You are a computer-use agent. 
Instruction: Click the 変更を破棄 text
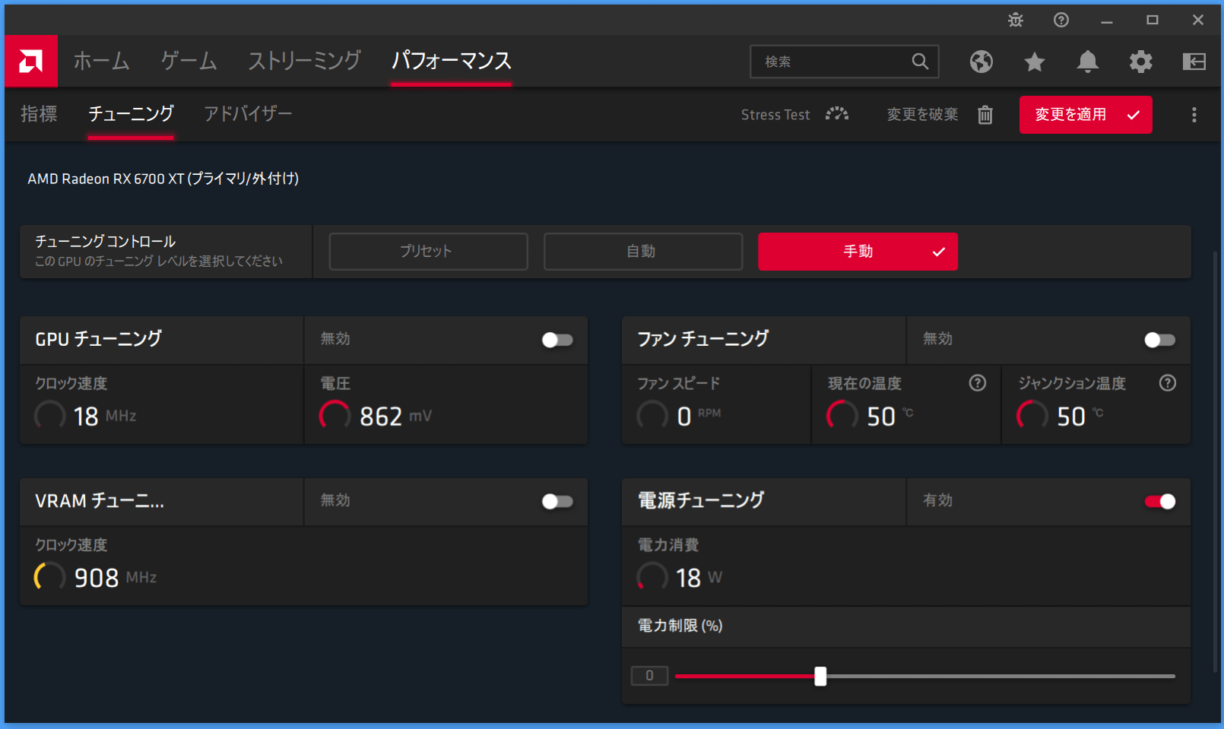[922, 115]
